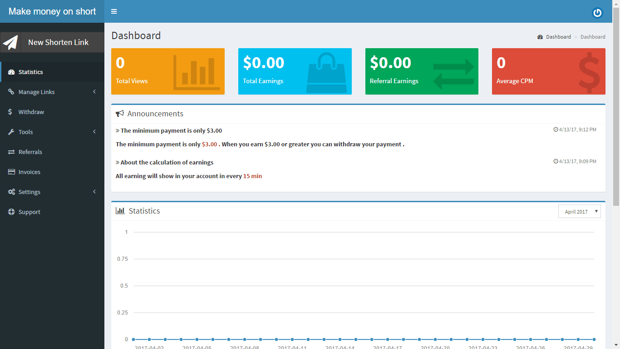
Task: Open the minimum payment announcement title
Action: click(x=171, y=131)
